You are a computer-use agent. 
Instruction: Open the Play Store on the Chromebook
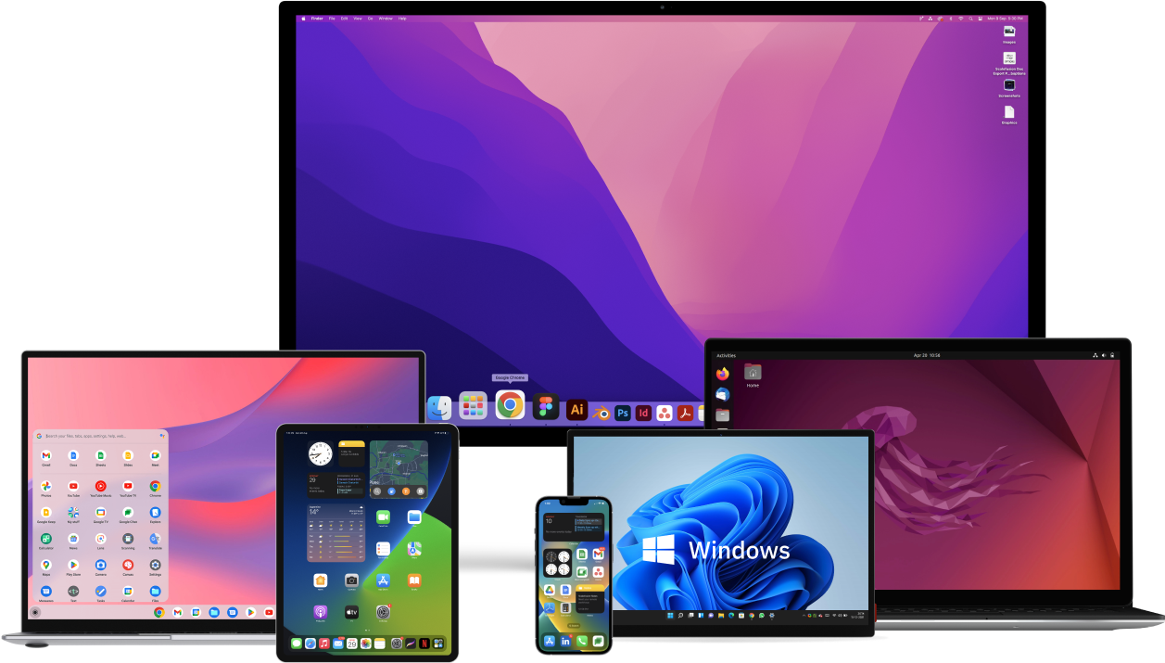(x=73, y=566)
